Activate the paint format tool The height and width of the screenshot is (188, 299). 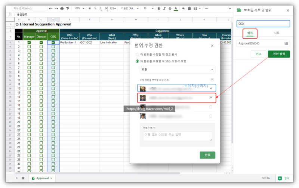[68, 8]
